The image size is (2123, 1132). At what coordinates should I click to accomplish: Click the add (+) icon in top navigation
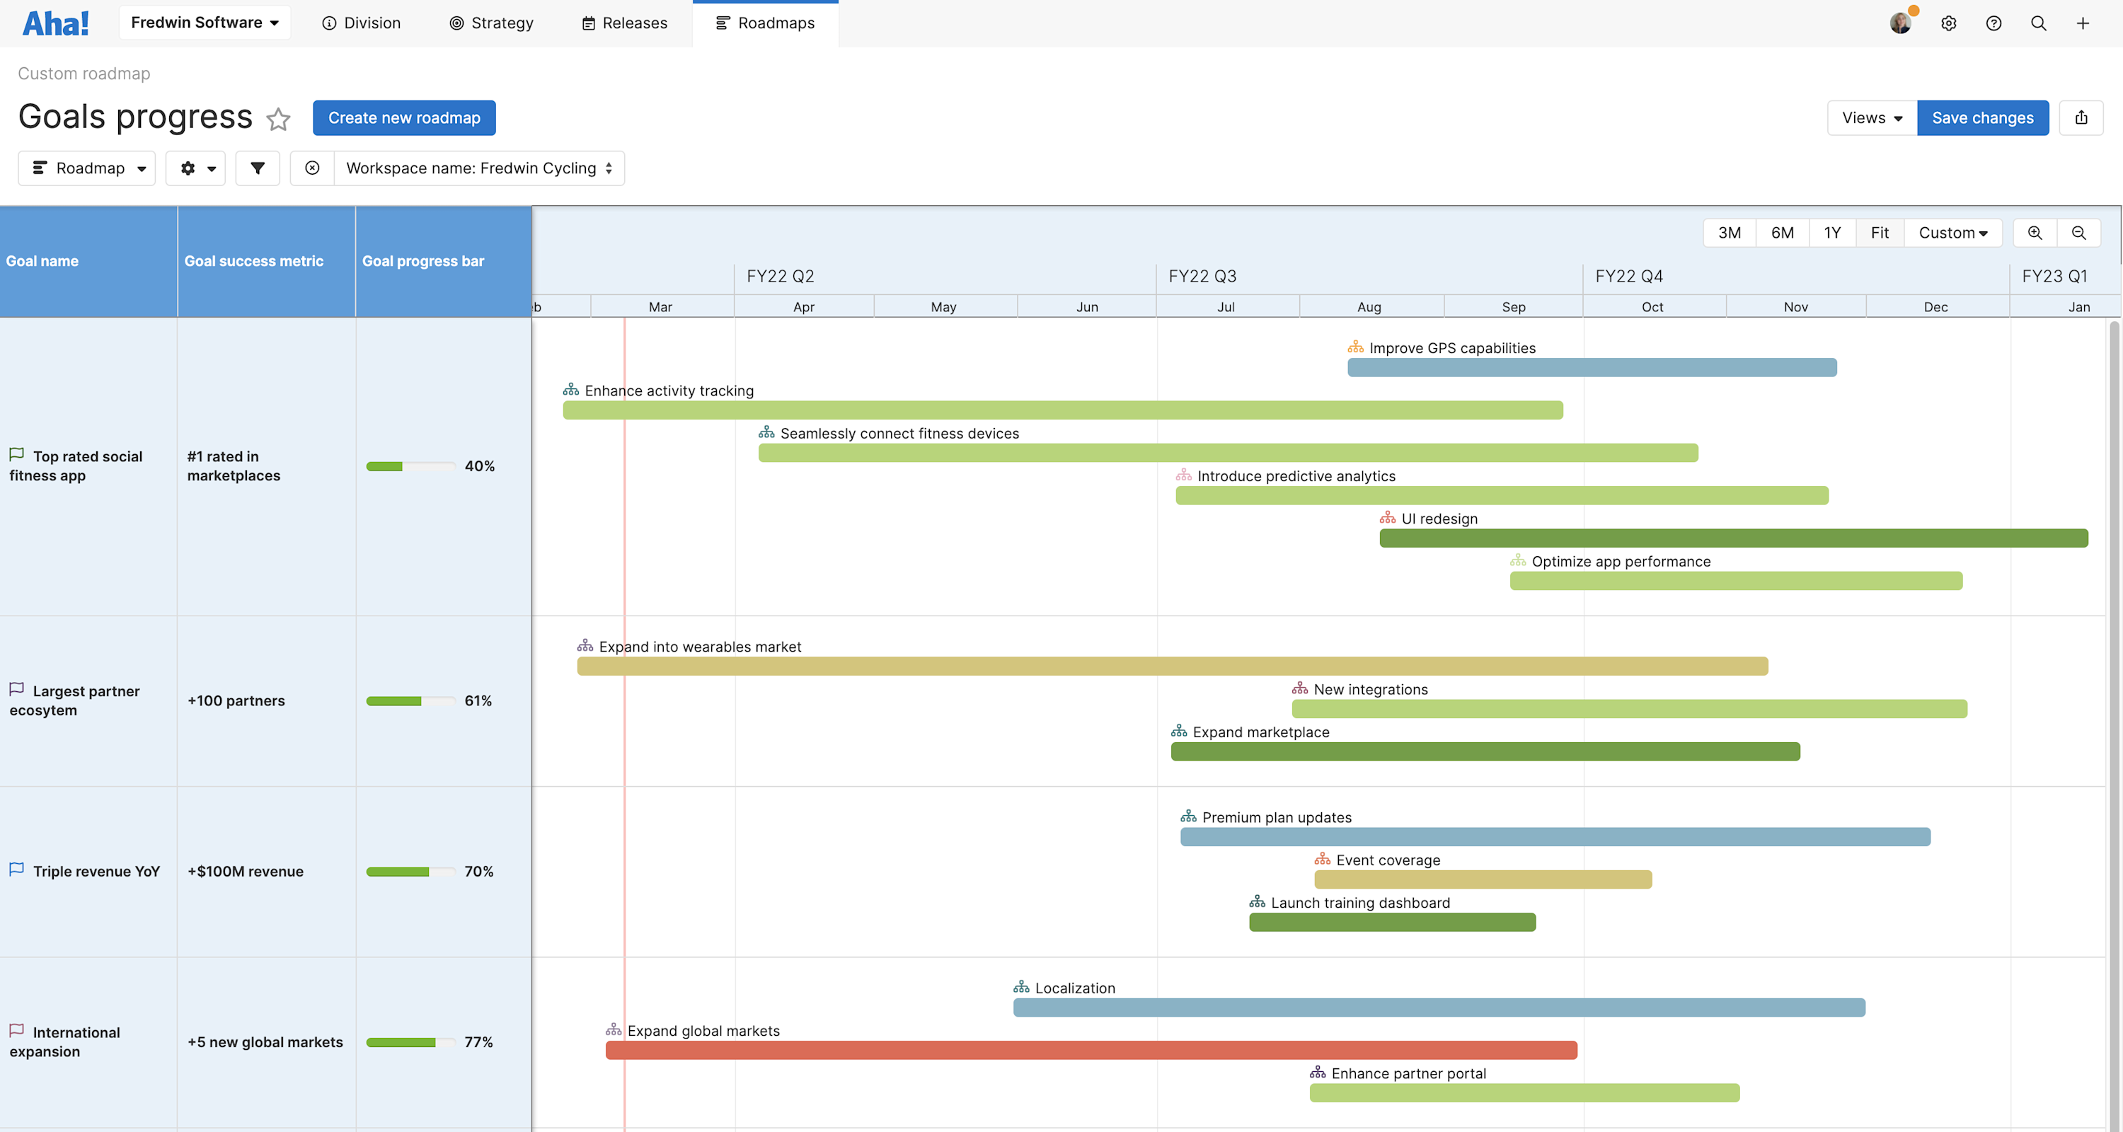click(2083, 23)
